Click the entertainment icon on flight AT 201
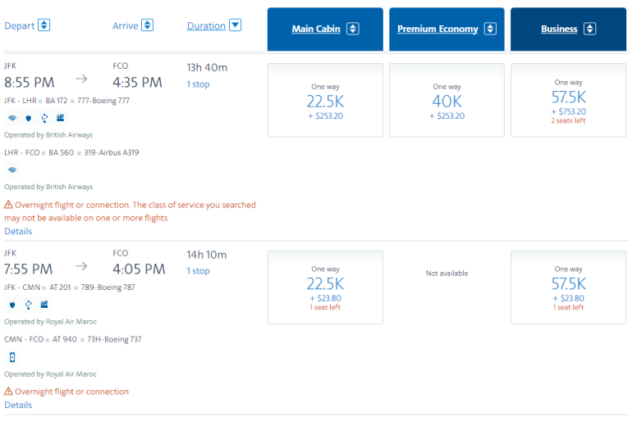 [44, 304]
